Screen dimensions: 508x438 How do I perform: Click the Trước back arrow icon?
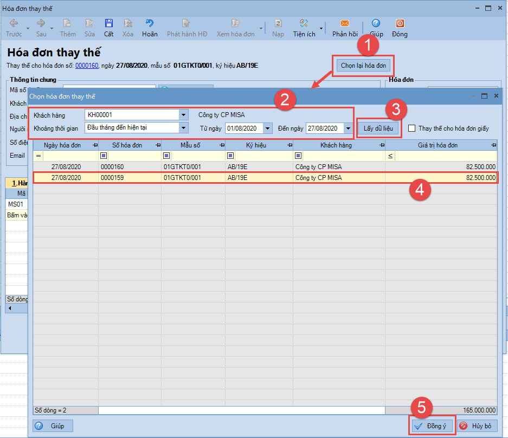[x=14, y=23]
